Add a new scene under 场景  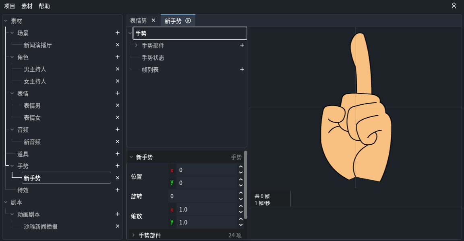click(x=117, y=33)
